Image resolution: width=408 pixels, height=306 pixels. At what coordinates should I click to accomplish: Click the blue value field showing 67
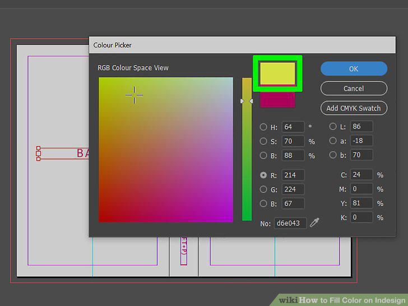(x=293, y=203)
